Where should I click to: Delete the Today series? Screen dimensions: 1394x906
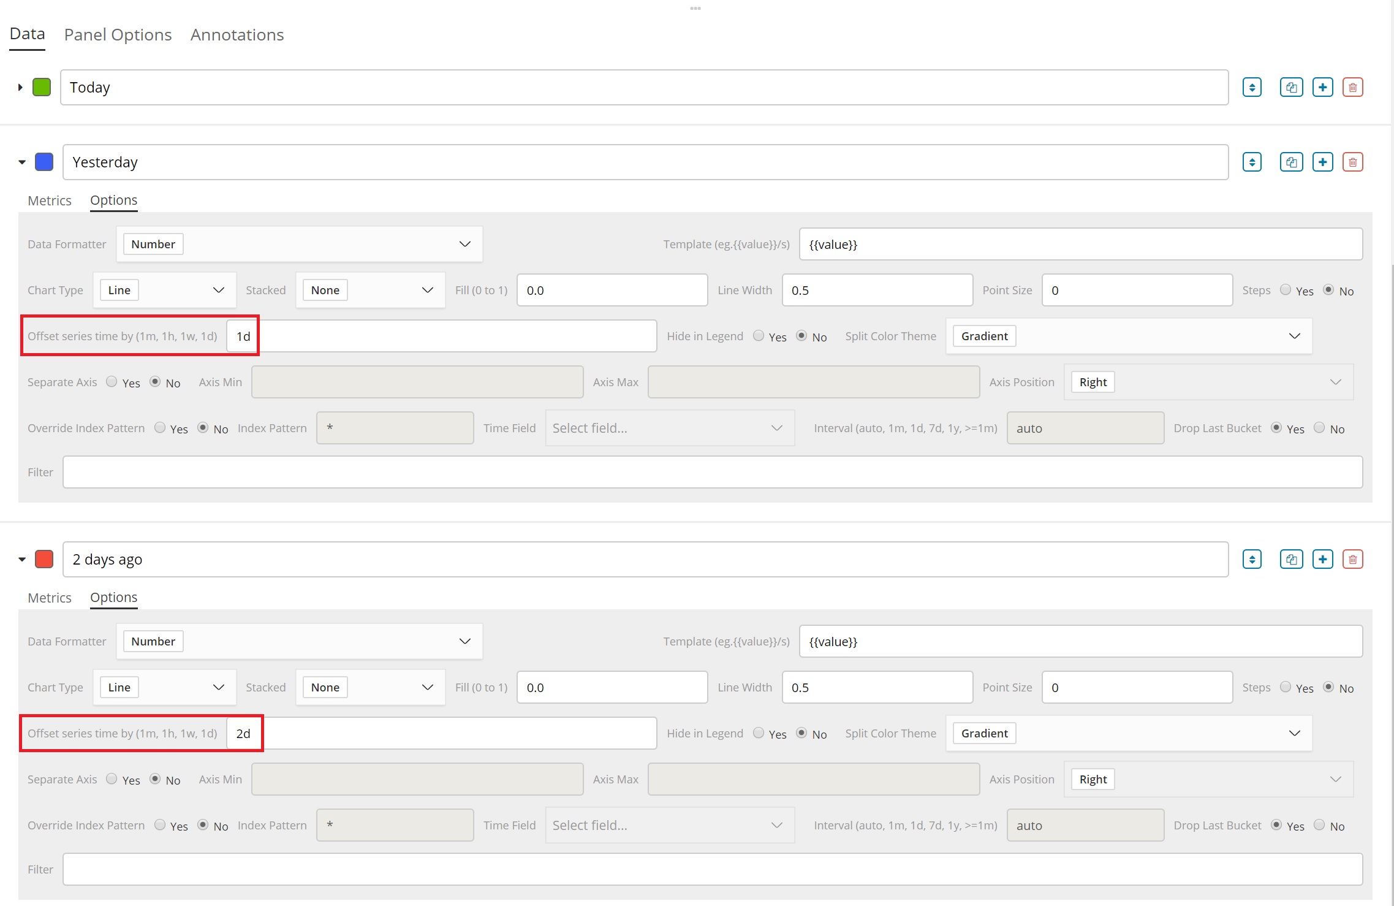click(x=1352, y=87)
